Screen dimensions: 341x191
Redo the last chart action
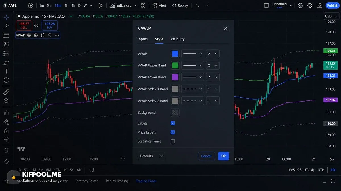(206, 5)
